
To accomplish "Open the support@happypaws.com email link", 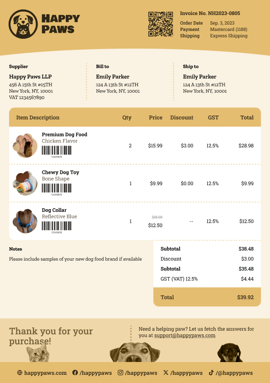I will click(x=185, y=335).
